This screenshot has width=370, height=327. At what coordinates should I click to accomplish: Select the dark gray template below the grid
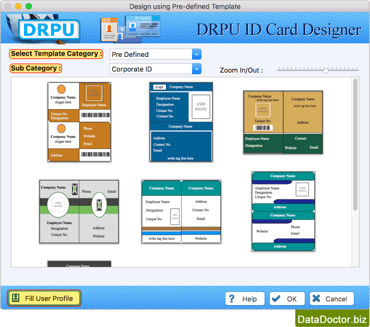point(79,264)
